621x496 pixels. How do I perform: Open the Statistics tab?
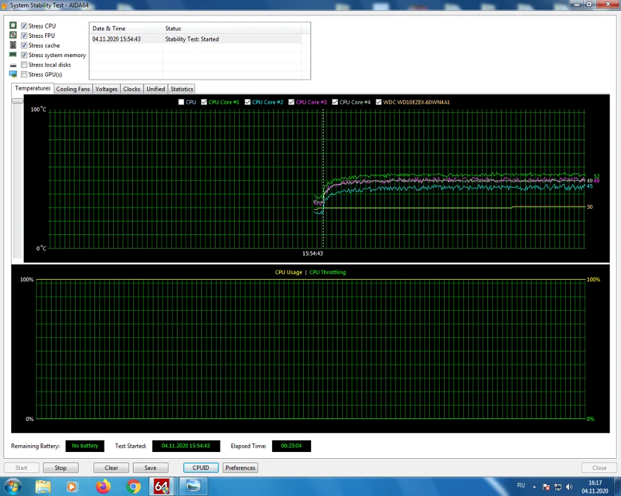(x=182, y=89)
